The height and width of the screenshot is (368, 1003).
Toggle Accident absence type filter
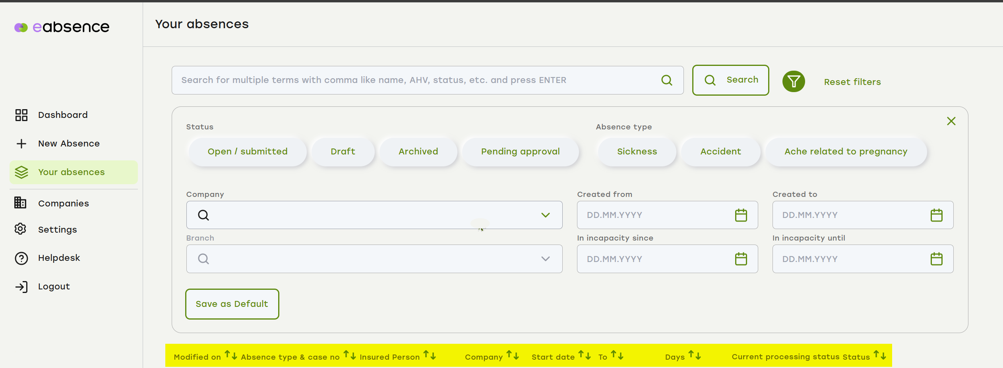721,152
